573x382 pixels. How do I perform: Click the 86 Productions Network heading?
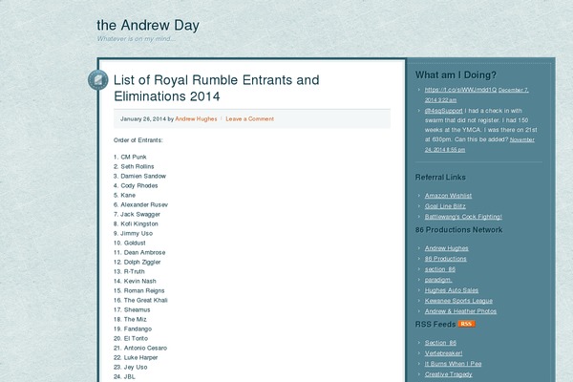[x=458, y=230]
